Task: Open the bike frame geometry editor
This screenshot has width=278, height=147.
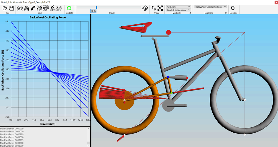Action: pos(20,8)
